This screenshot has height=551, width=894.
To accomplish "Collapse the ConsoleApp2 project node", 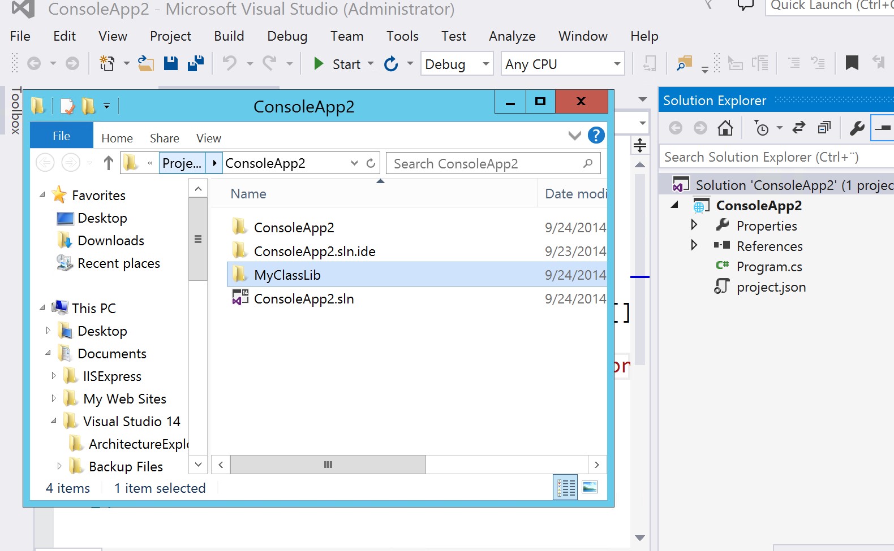I will tap(674, 205).
